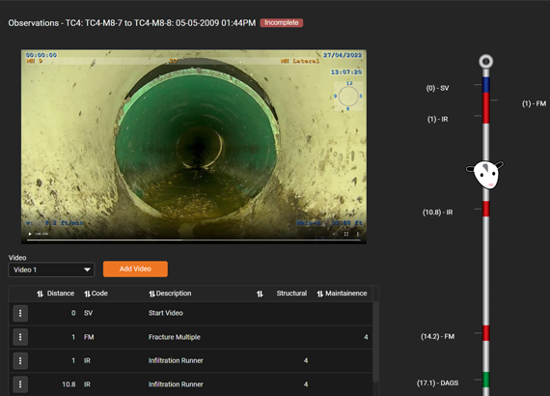Click the opossum position marker on pipe
The width and height of the screenshot is (550, 396).
pyautogui.click(x=485, y=174)
